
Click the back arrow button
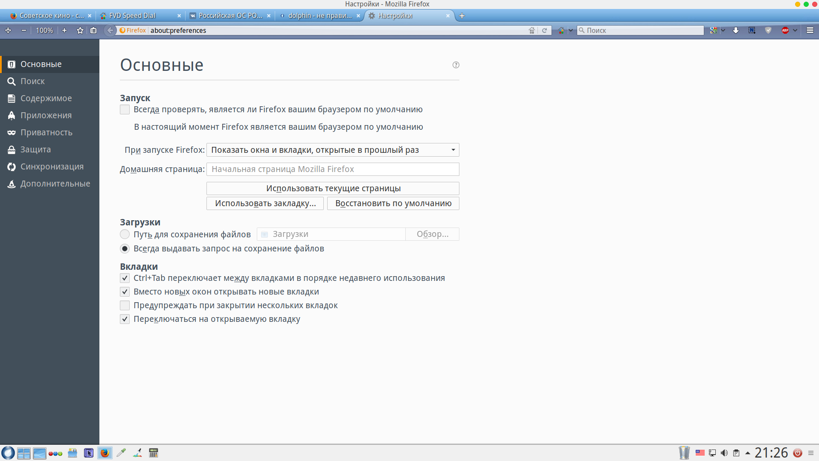pos(110,30)
